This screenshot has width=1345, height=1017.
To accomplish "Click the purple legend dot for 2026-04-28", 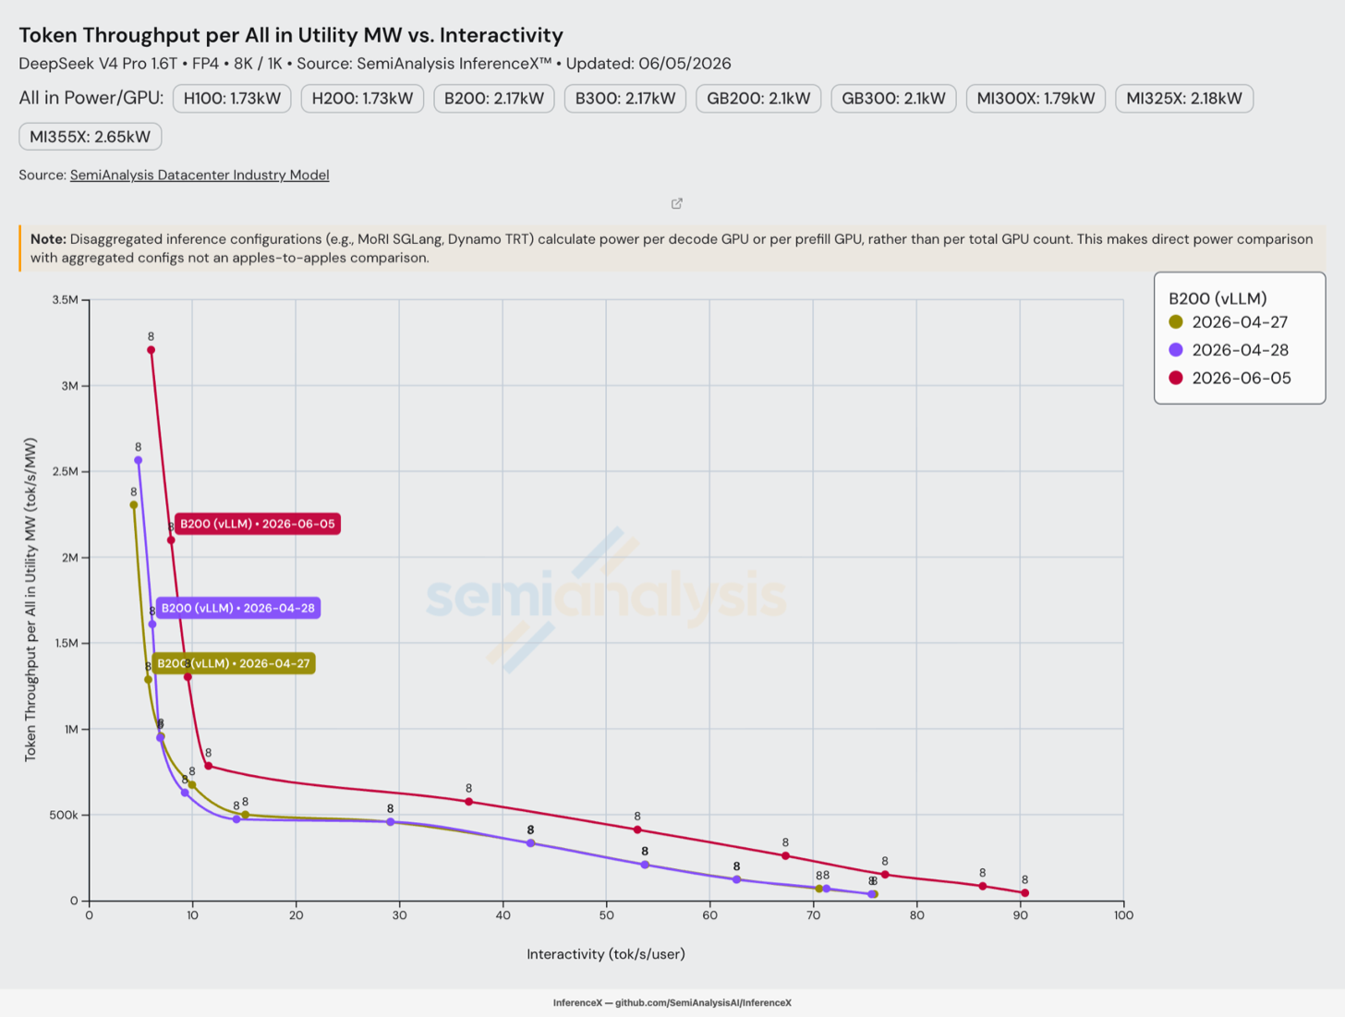I will [1176, 350].
